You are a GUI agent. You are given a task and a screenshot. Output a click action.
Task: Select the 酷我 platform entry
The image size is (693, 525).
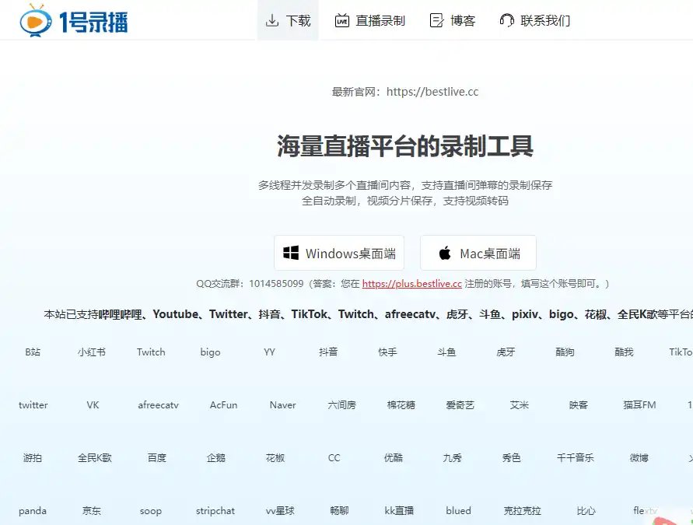[624, 352]
